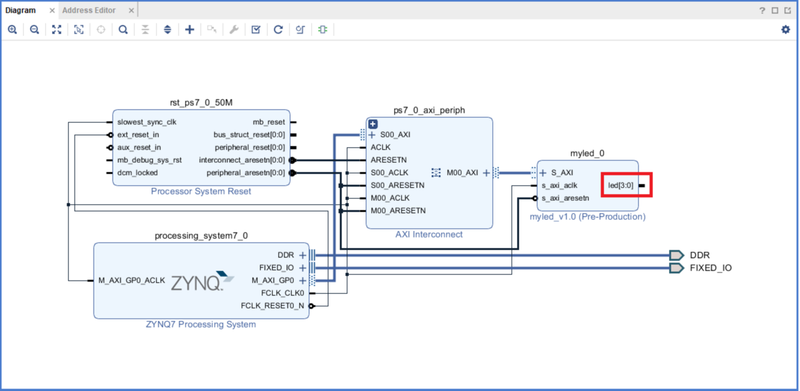
Task: Select the dcm_locked pin
Action: (137, 172)
